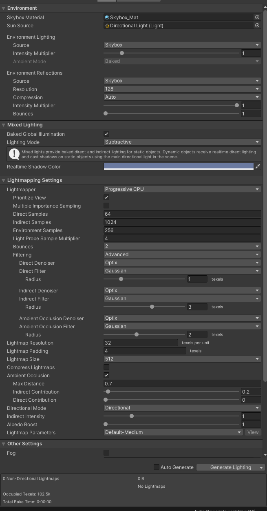Enable the Auto Generate checkbox
The height and width of the screenshot is (511, 267).
[x=156, y=467]
